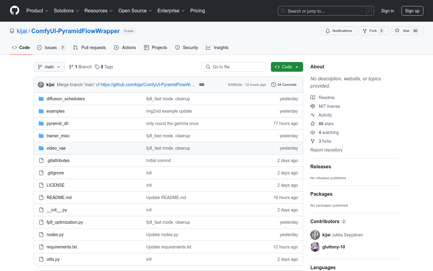The width and height of the screenshot is (433, 271).
Task: Open the Security tab
Action: click(187, 48)
